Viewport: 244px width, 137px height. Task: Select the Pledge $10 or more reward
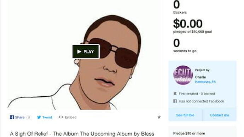point(189,133)
